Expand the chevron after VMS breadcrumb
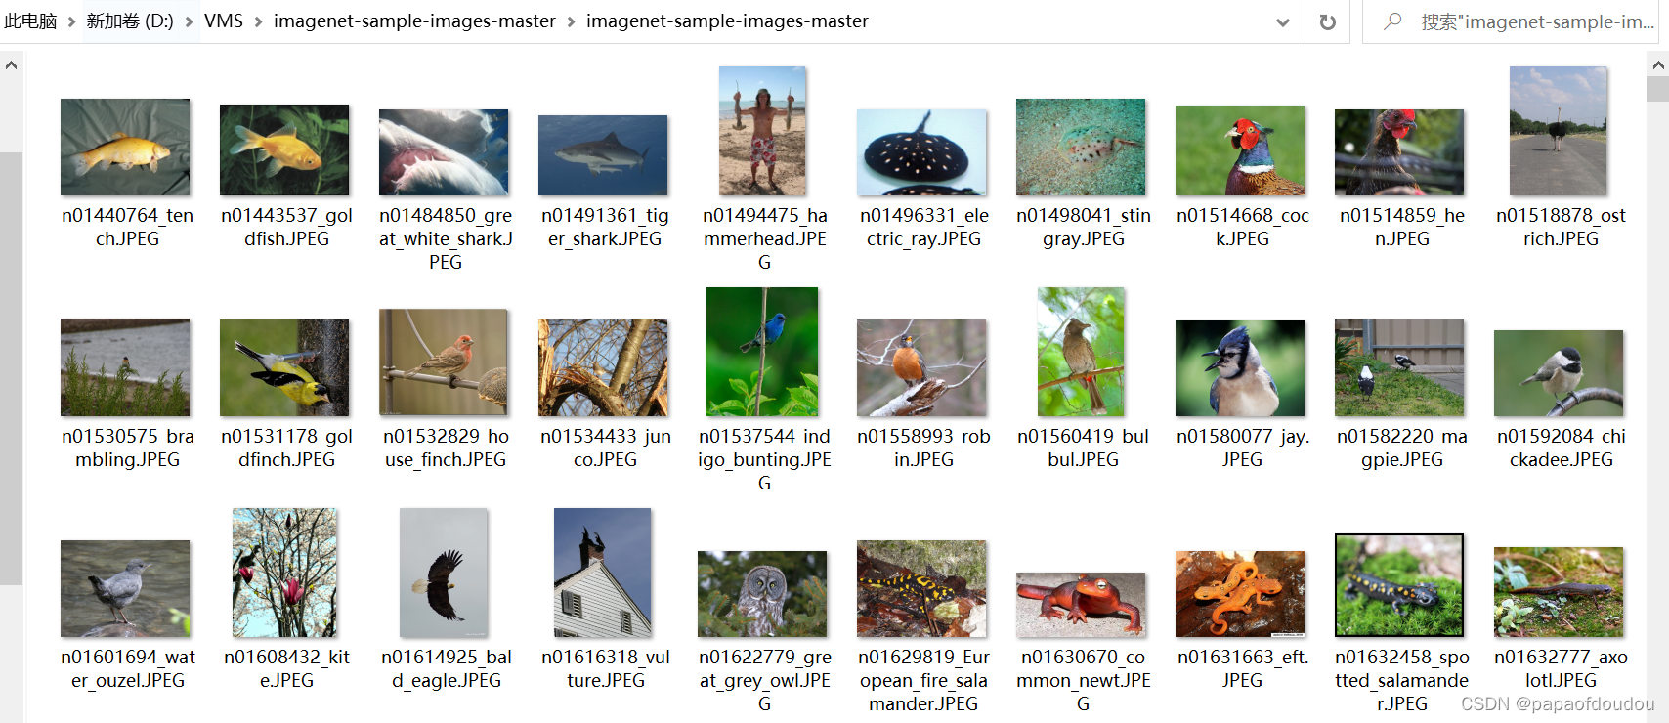This screenshot has height=723, width=1669. coord(258,21)
